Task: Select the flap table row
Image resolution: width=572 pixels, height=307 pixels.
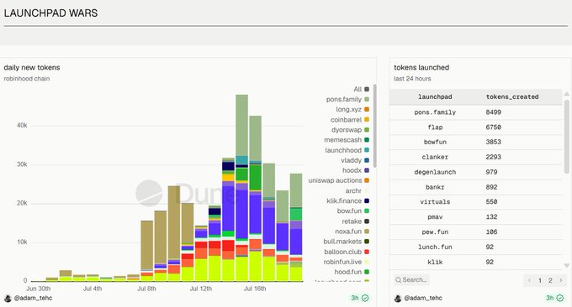Action: point(476,127)
